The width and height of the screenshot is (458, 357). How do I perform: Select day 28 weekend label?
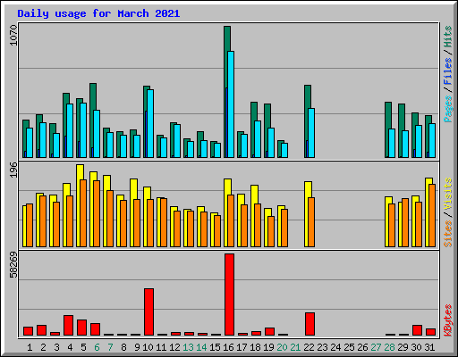point(389,347)
